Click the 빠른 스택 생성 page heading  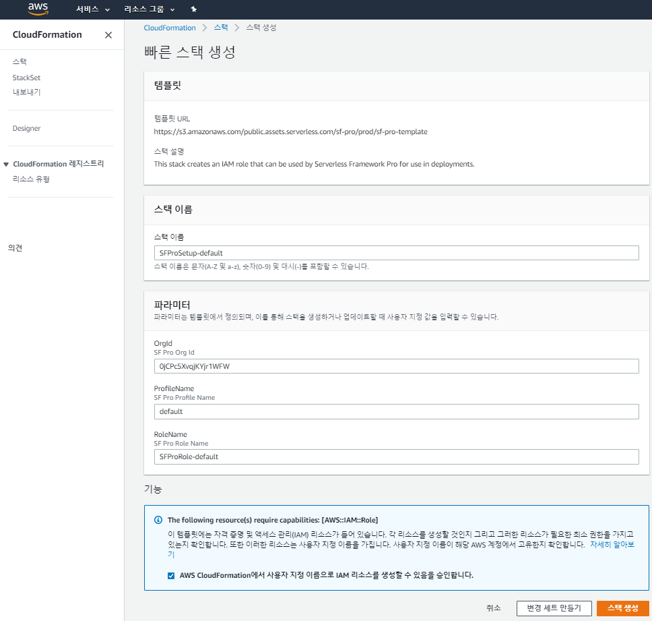click(x=190, y=52)
